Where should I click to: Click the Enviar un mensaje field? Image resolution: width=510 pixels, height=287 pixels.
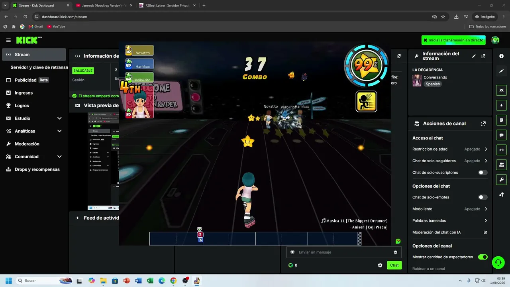[343, 252]
